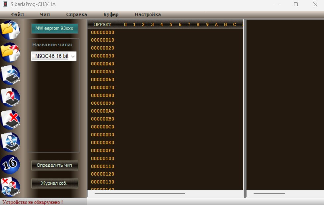Click the read chip icon with the blue arrow
This screenshot has width=324, height=205.
click(x=10, y=75)
